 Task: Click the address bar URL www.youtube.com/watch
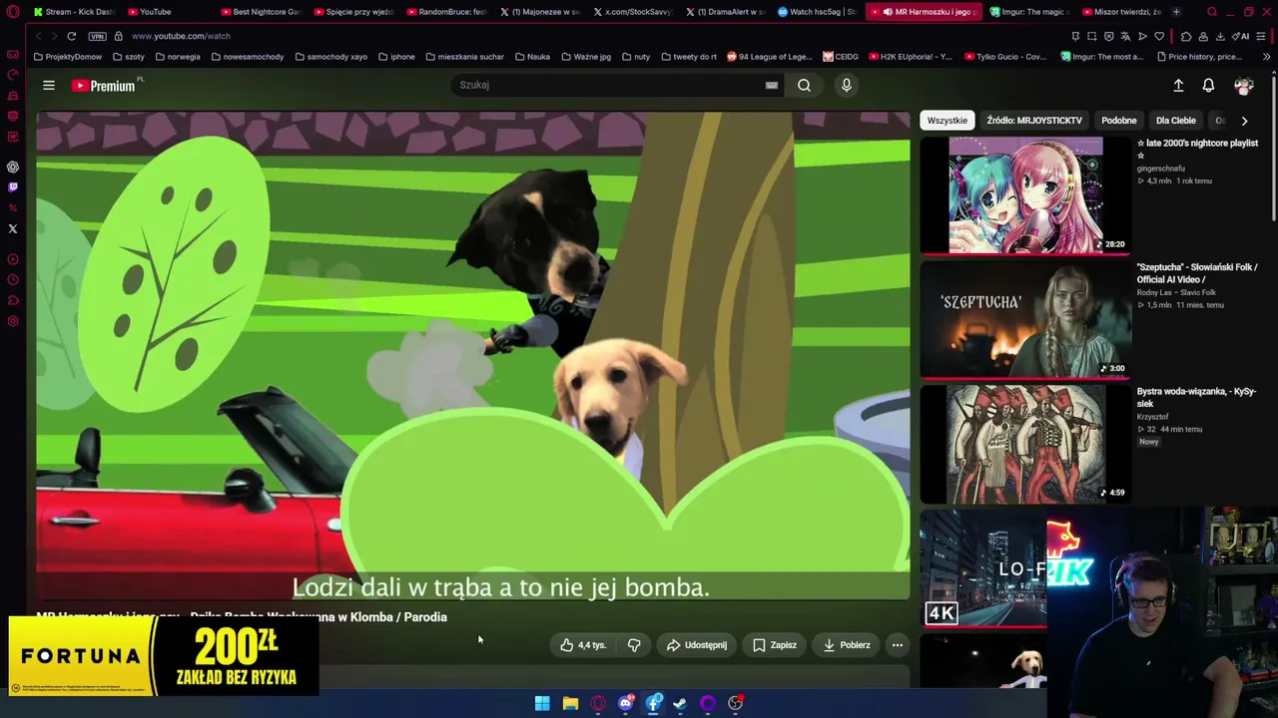(x=181, y=36)
